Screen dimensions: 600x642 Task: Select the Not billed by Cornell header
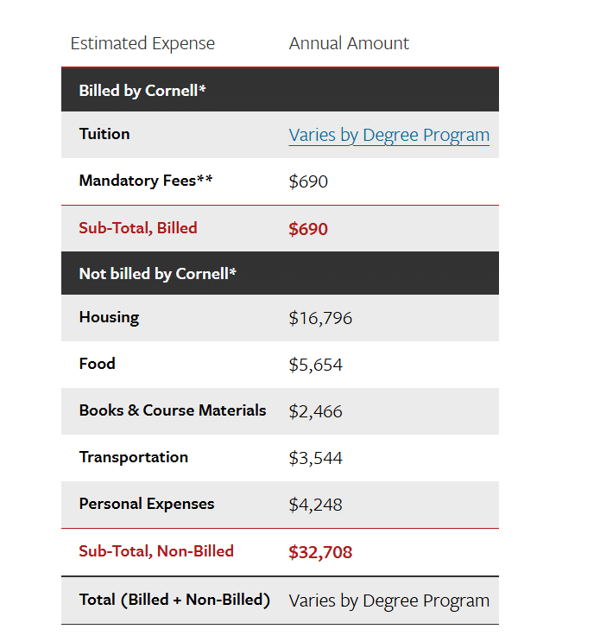pos(157,274)
